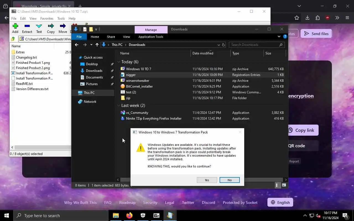This screenshot has height=221, width=354.
Task: Click Send files button in Wormhole
Action: pos(316,34)
